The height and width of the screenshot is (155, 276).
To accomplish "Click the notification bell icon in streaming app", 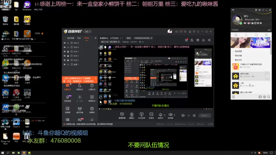I will point(203,40).
